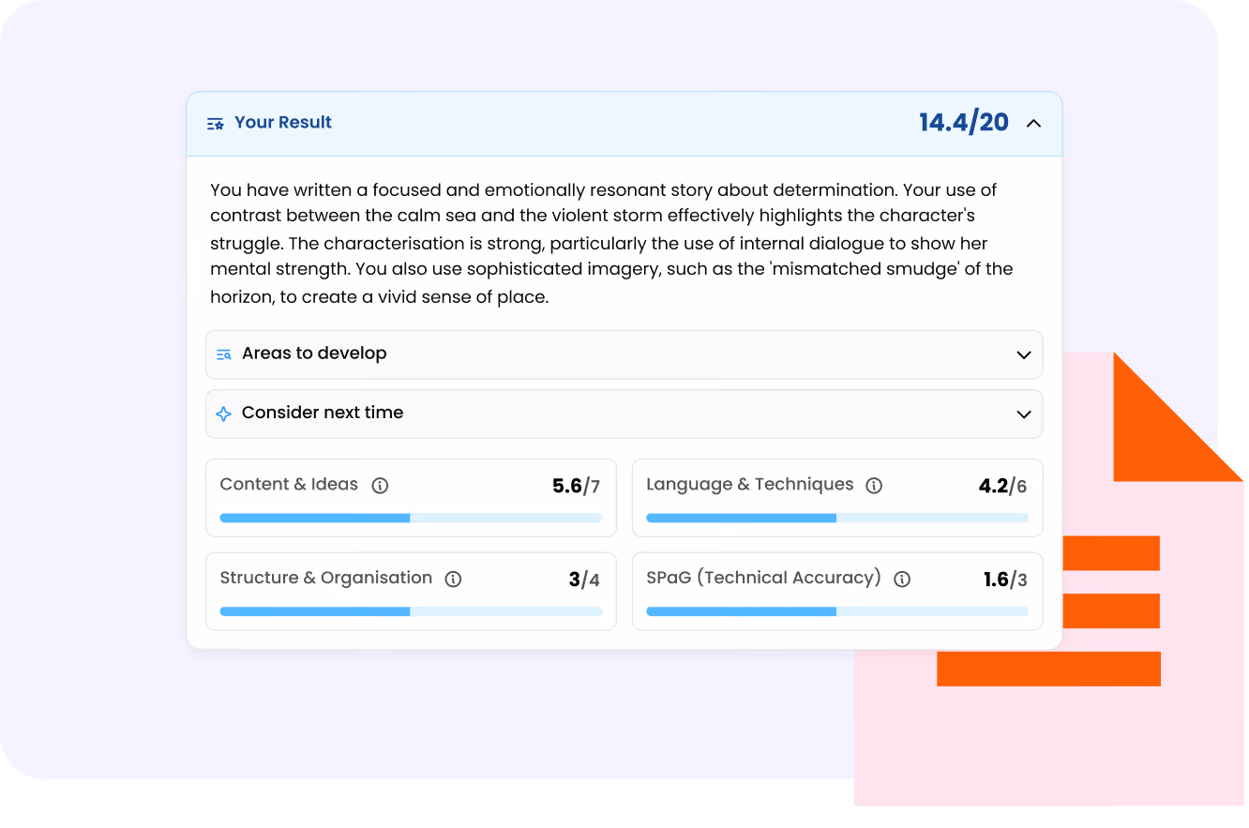Open info icon beside SPaG (Technical Accuracy)
Screen dimensions: 1249x828
tap(902, 580)
